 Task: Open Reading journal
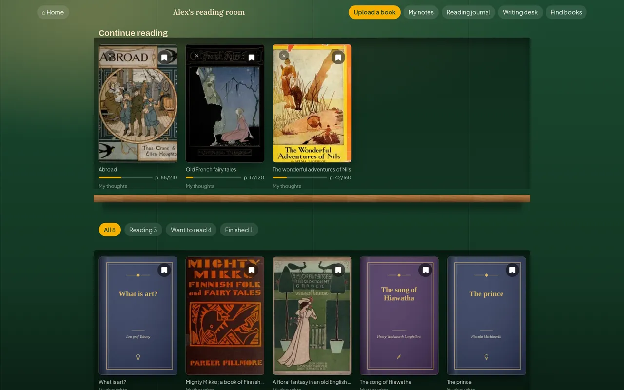(x=468, y=12)
